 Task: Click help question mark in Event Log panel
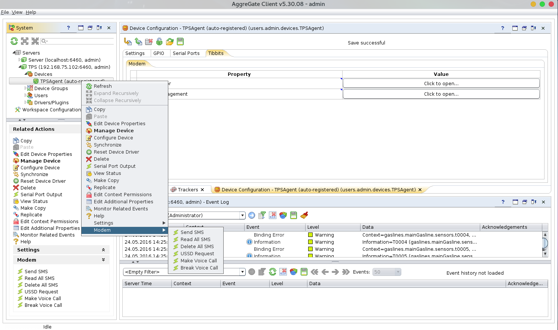coord(503,202)
